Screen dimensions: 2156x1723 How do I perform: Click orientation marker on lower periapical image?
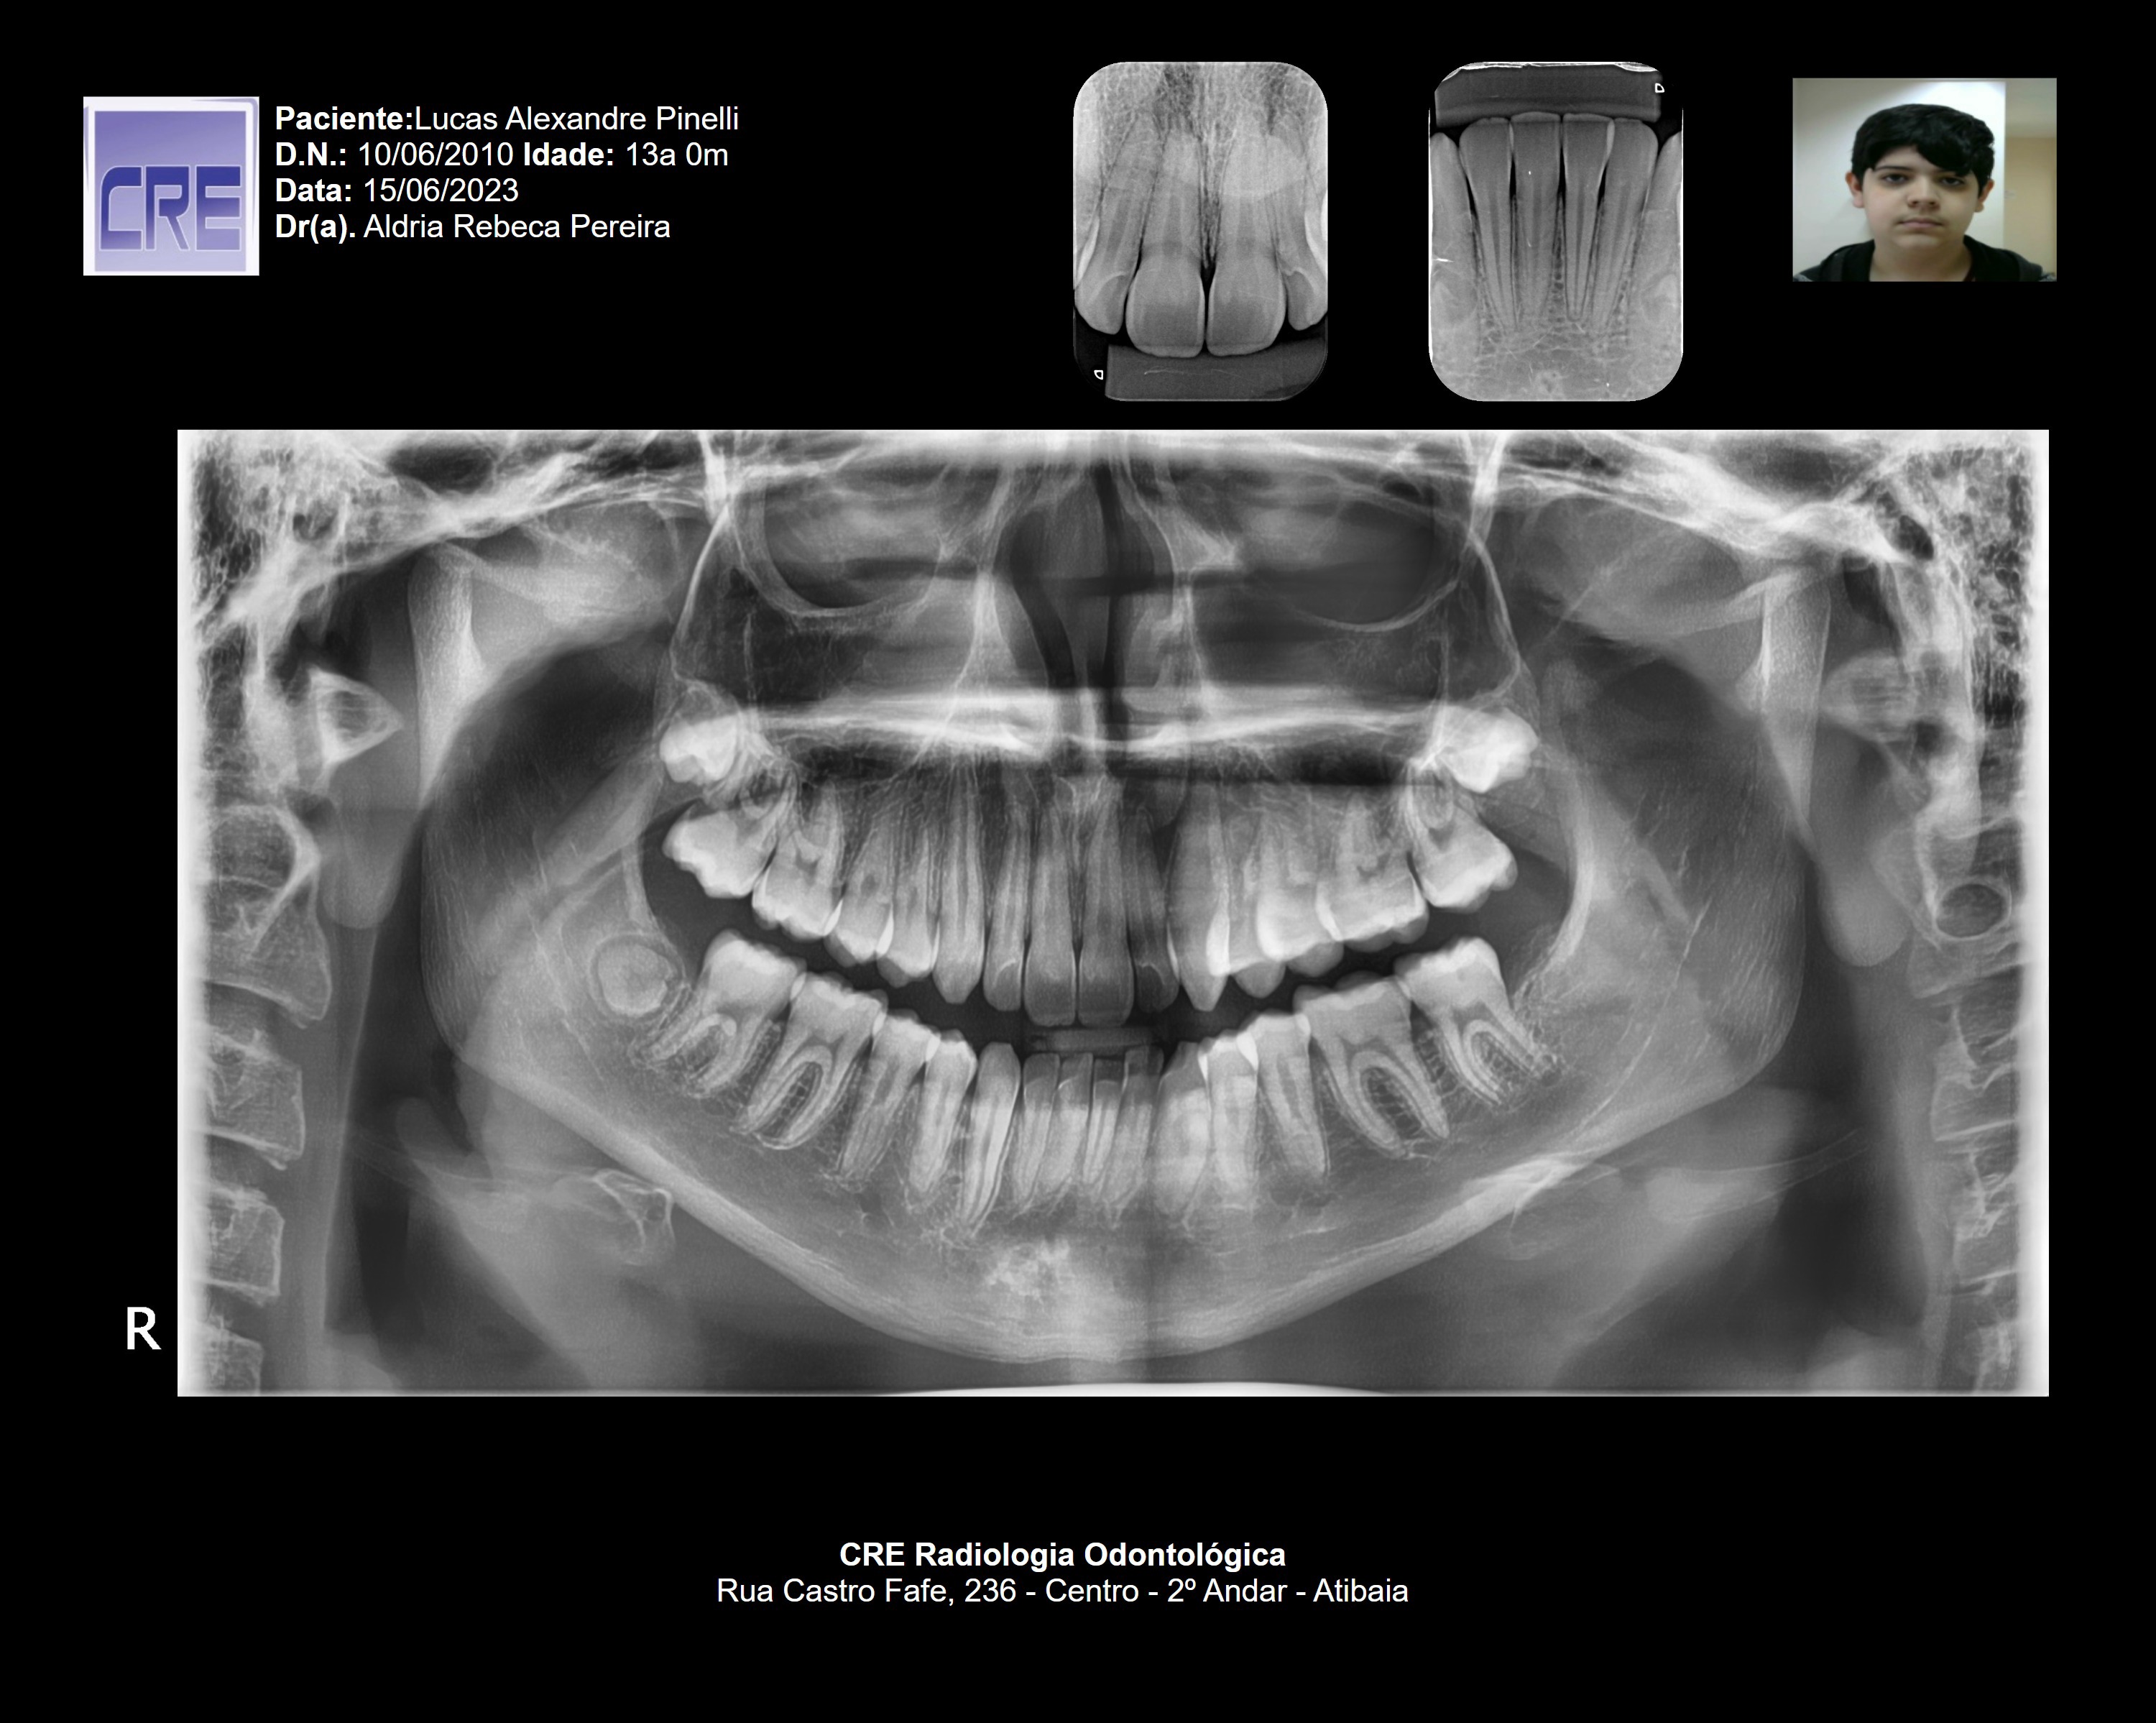coord(1659,88)
